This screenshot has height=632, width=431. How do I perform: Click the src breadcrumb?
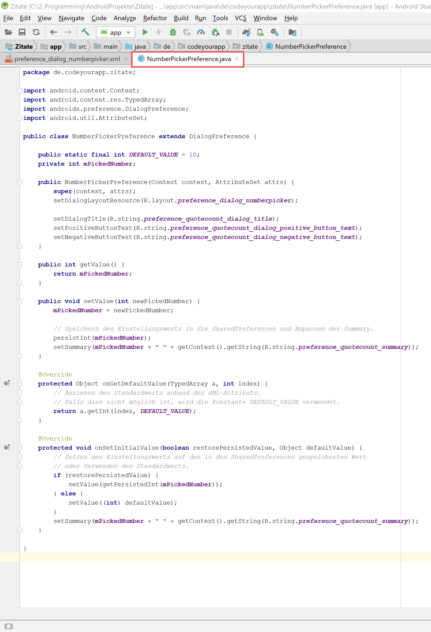[78, 47]
